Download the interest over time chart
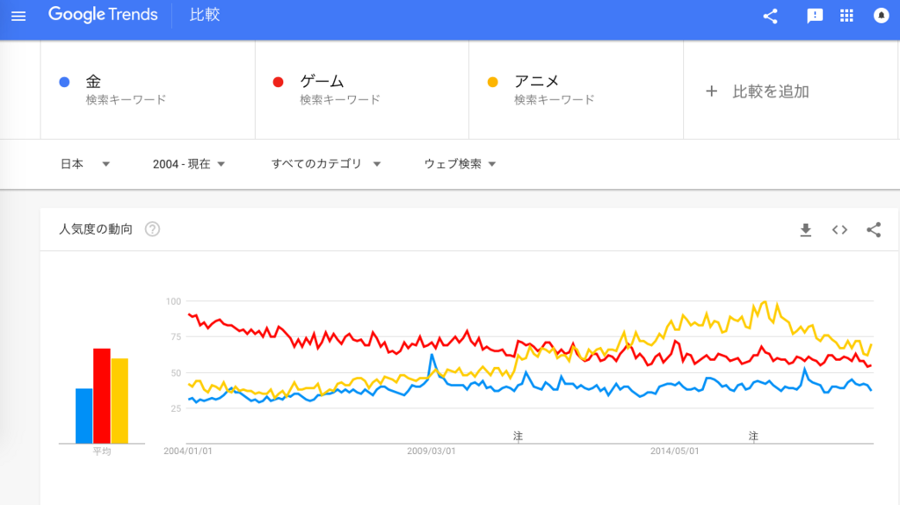Viewport: 900px width, 505px height. click(806, 230)
